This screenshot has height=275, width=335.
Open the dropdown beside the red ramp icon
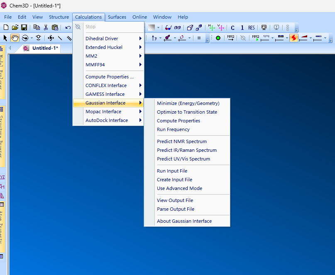point(311,38)
